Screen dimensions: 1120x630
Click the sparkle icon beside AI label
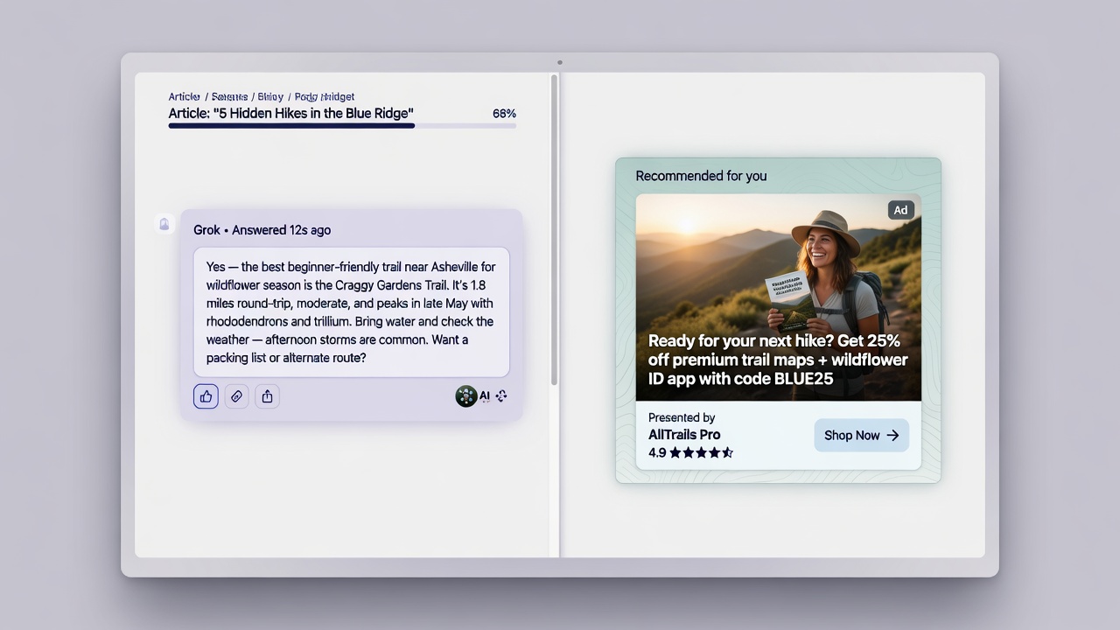pyautogui.click(x=501, y=396)
